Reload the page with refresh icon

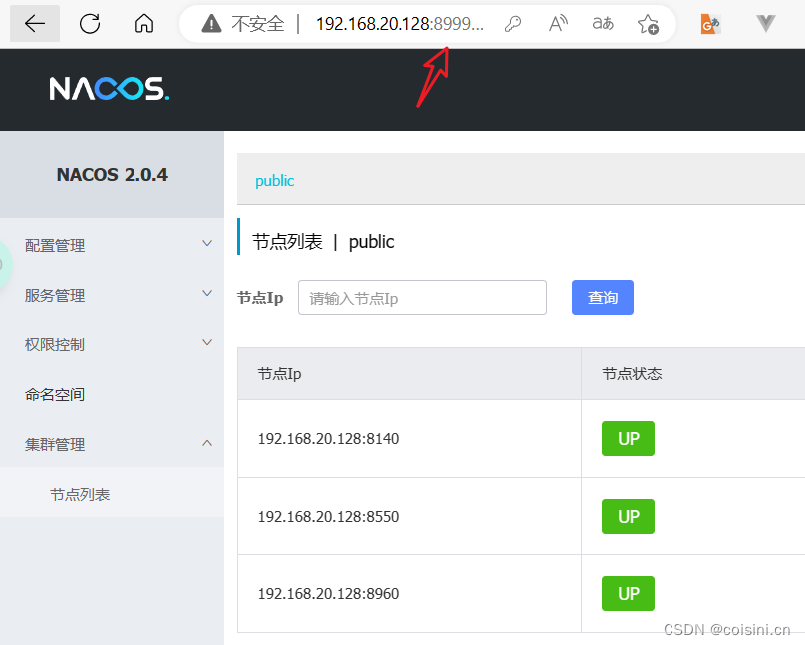click(90, 24)
